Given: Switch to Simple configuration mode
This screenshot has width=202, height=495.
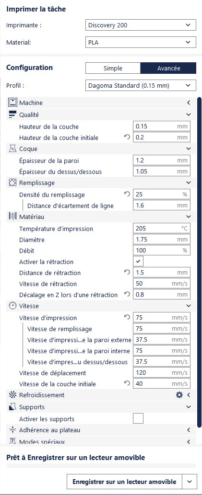Looking at the screenshot, I should pyautogui.click(x=113, y=68).
